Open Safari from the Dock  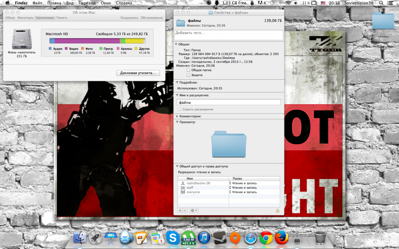coord(251,238)
